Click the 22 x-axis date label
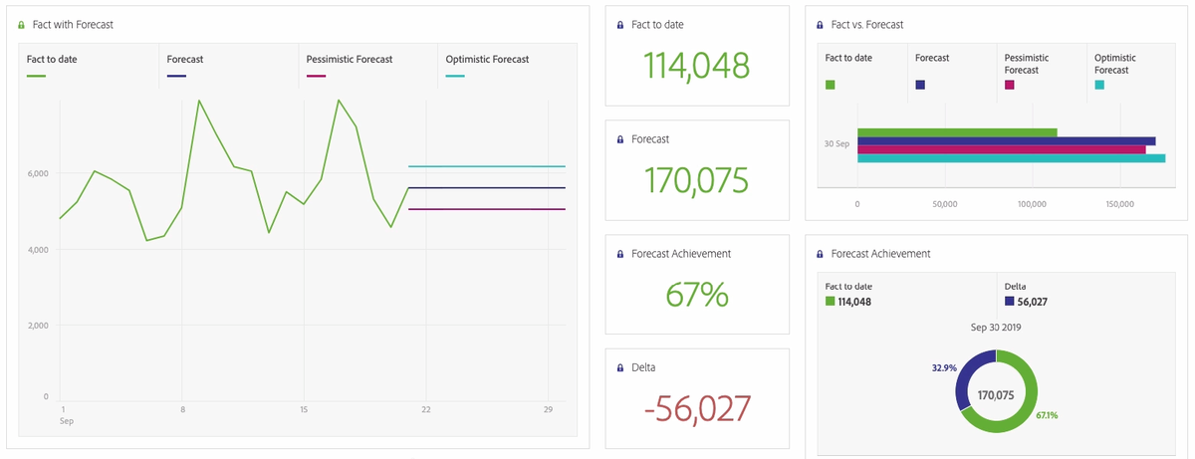1195x459 pixels. pyautogui.click(x=426, y=409)
